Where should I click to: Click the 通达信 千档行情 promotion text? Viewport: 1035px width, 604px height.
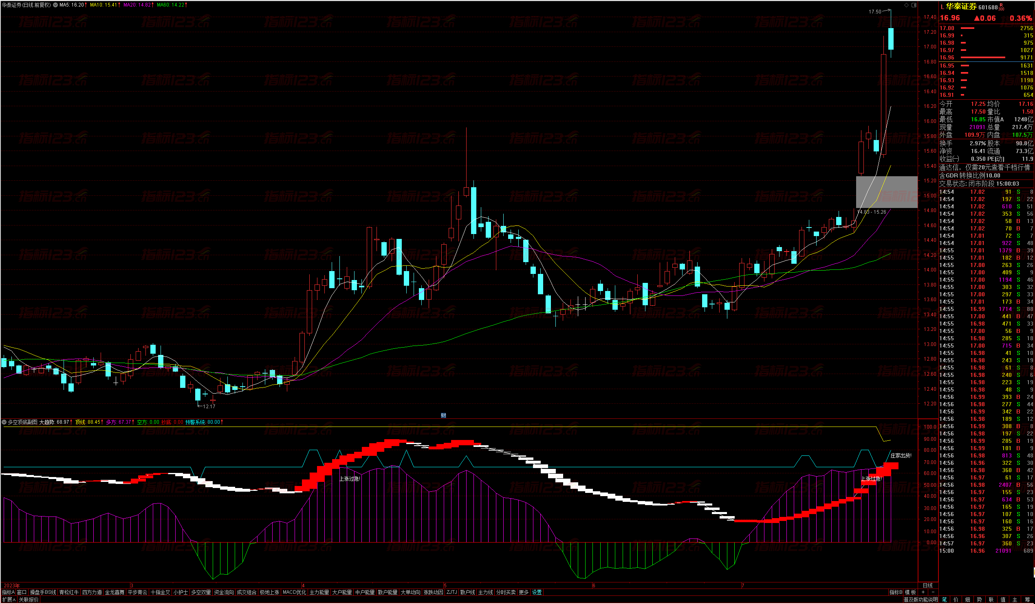point(984,167)
